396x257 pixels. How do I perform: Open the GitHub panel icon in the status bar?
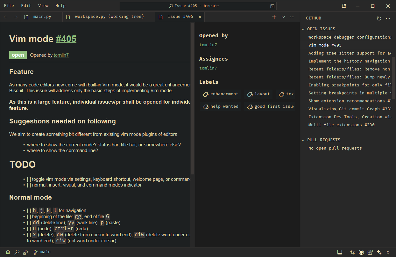click(x=361, y=252)
